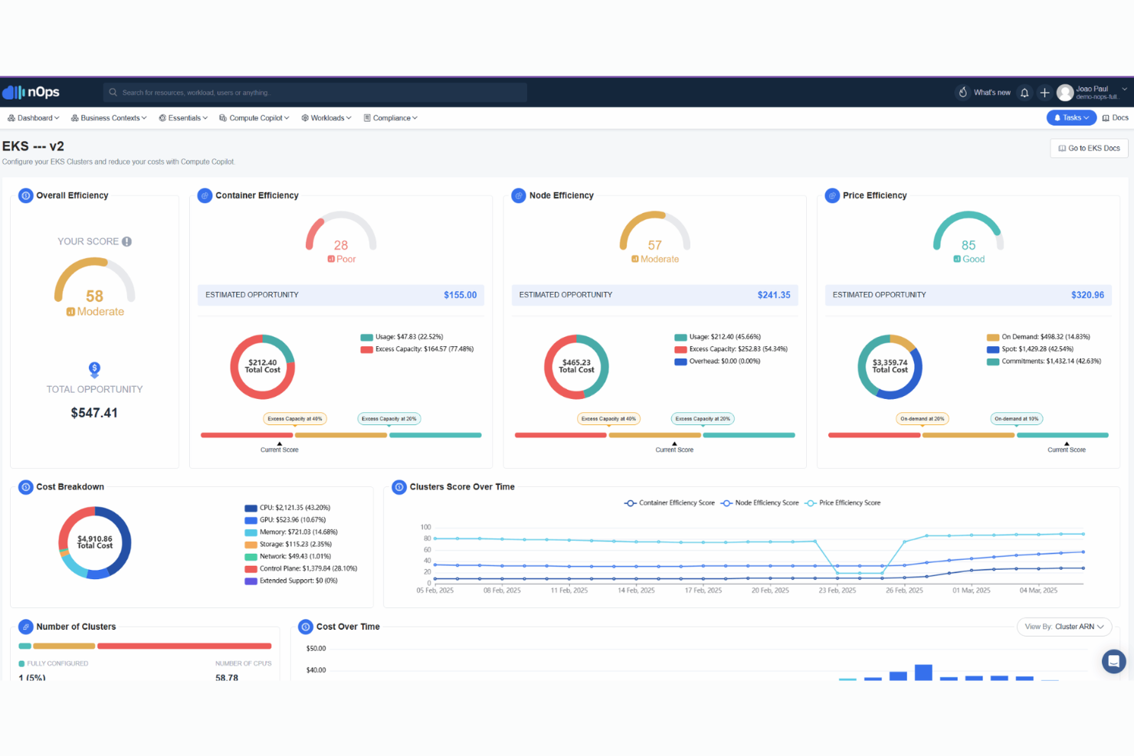Open the What's new fire icon
1134x756 pixels.
(x=962, y=92)
